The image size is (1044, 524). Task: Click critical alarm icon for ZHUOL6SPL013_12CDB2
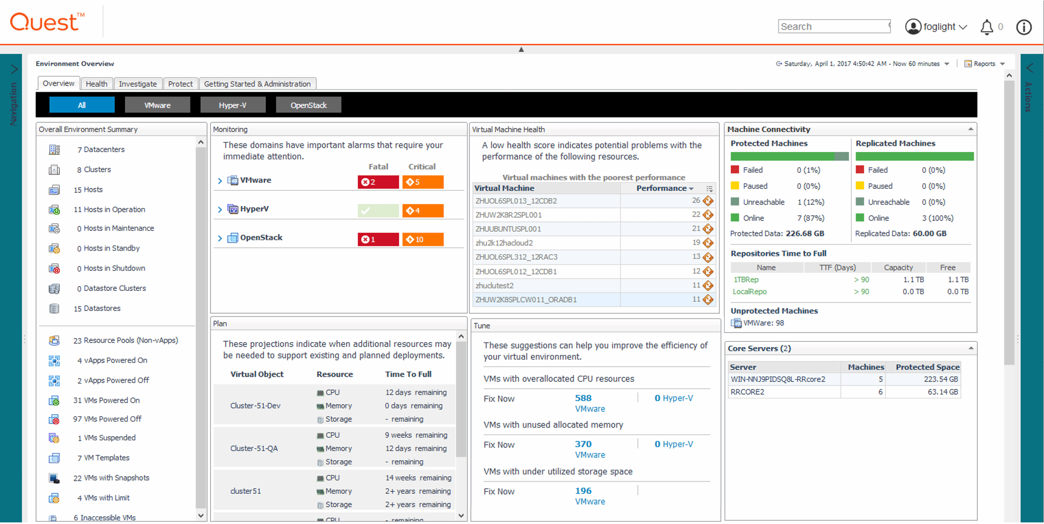click(x=708, y=201)
